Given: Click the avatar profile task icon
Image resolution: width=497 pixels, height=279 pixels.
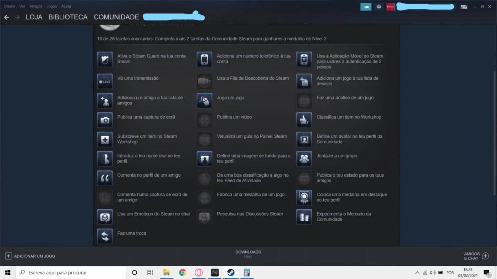Looking at the screenshot, I should (x=304, y=139).
